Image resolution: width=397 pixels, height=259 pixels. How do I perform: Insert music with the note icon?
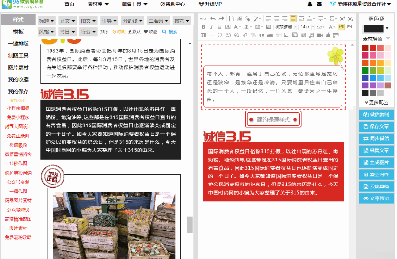(311, 35)
